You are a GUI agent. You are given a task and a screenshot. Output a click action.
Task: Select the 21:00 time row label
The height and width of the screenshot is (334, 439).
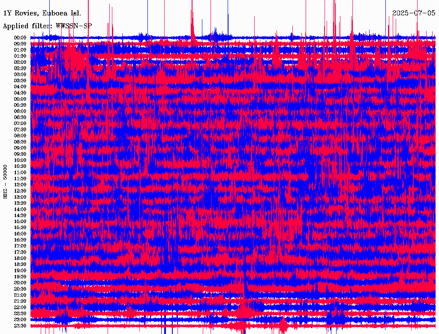[20, 295]
